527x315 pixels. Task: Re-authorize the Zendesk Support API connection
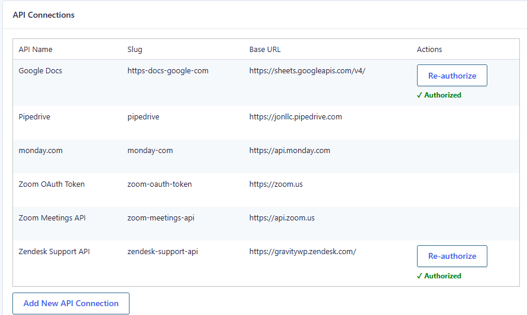coord(452,256)
